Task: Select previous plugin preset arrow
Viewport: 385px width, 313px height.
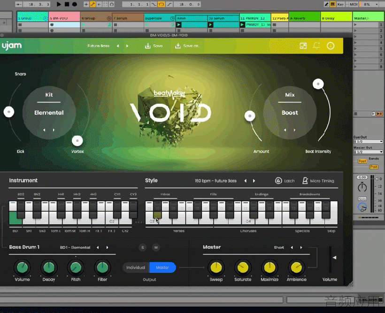Action: 118,46
